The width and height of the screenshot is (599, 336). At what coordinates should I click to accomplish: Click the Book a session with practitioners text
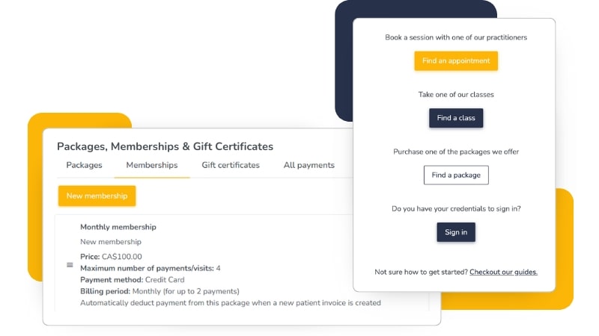[456, 37]
